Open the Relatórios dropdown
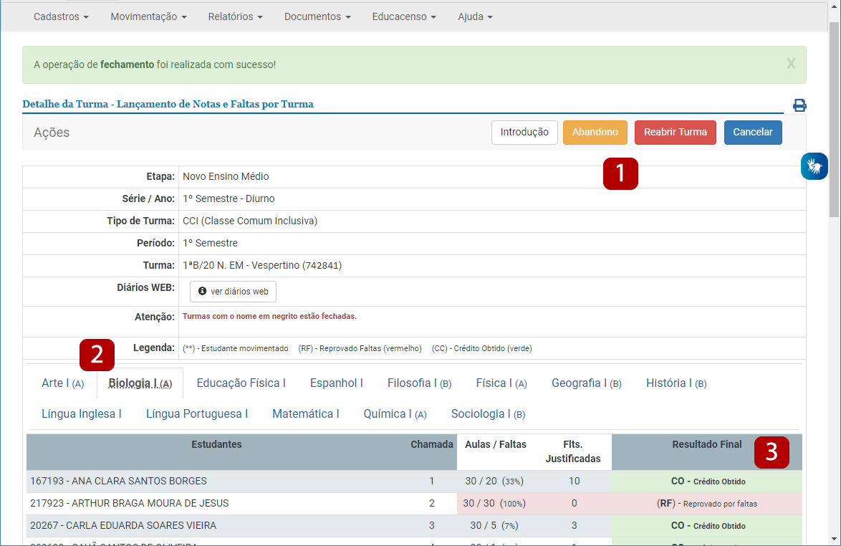Screen dimensions: 841x546 [x=236, y=16]
